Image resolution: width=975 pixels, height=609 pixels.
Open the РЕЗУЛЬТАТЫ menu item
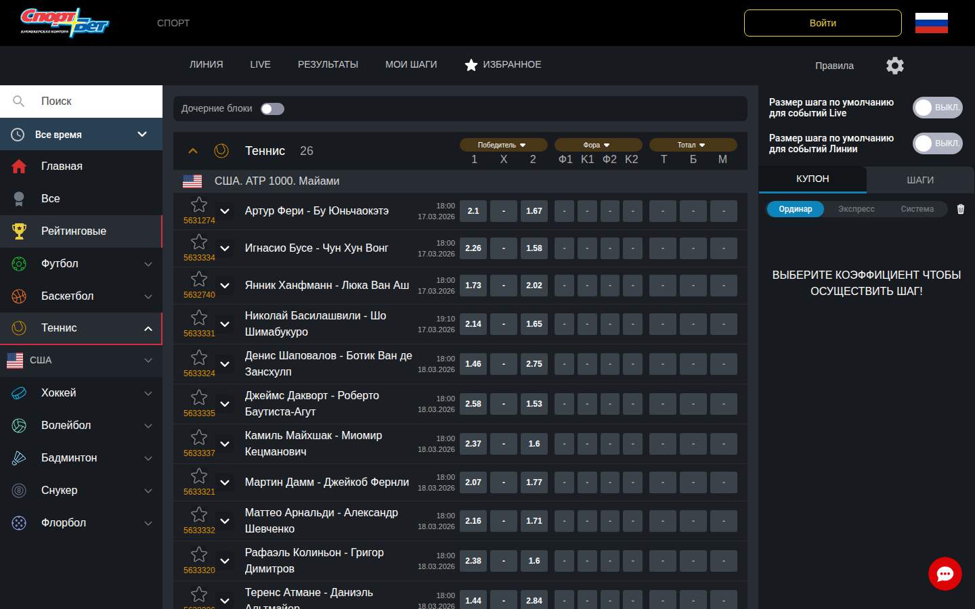(x=328, y=65)
